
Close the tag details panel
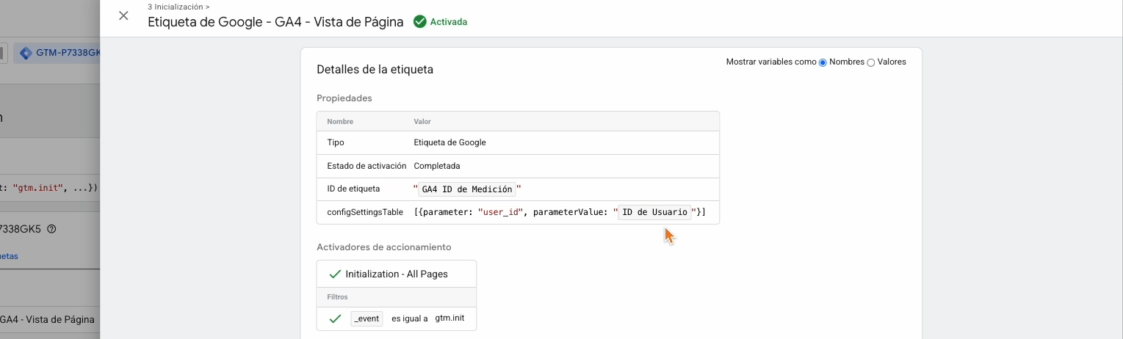click(123, 16)
